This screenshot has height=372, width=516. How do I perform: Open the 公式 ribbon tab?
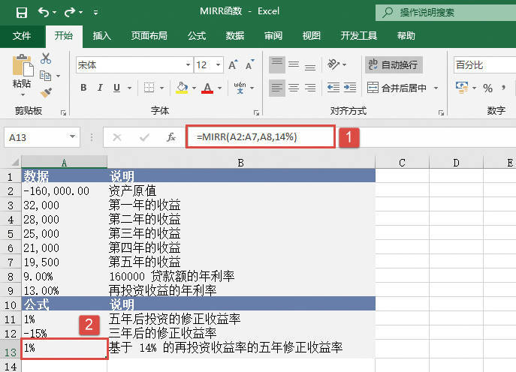[197, 36]
